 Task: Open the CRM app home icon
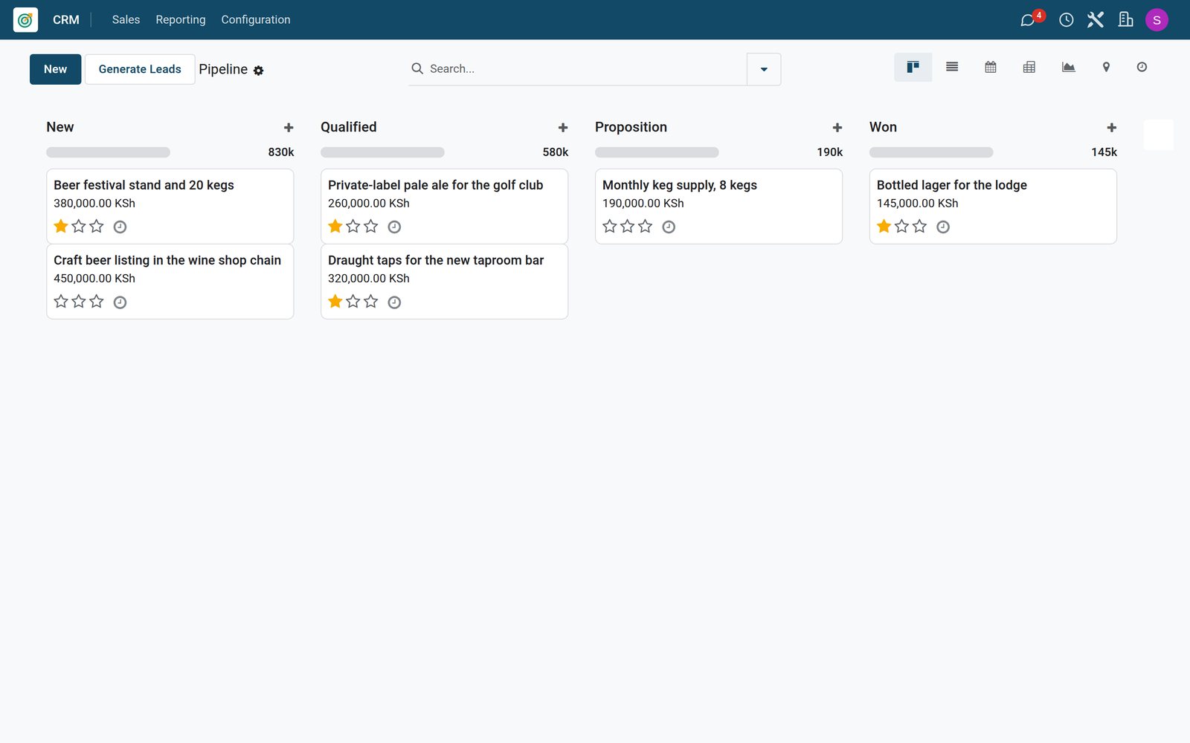click(25, 19)
